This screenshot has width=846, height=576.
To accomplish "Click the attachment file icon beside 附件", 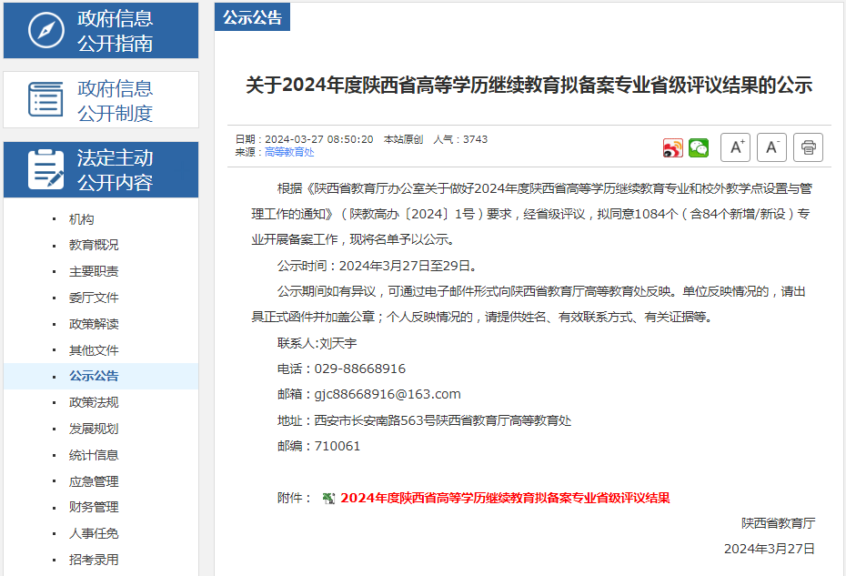I will pos(329,498).
